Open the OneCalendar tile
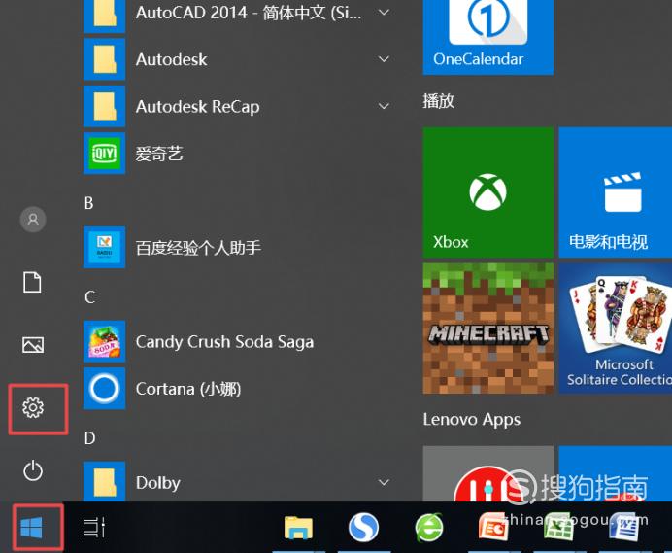This screenshot has height=553, width=672. (x=488, y=37)
